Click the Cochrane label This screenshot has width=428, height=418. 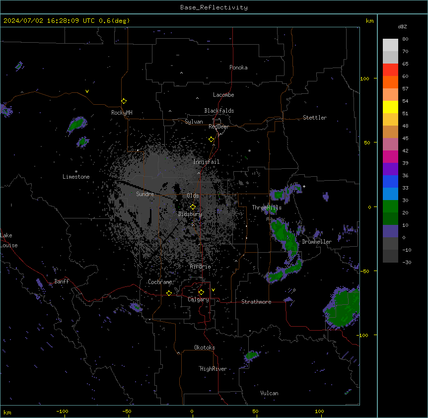160,282
